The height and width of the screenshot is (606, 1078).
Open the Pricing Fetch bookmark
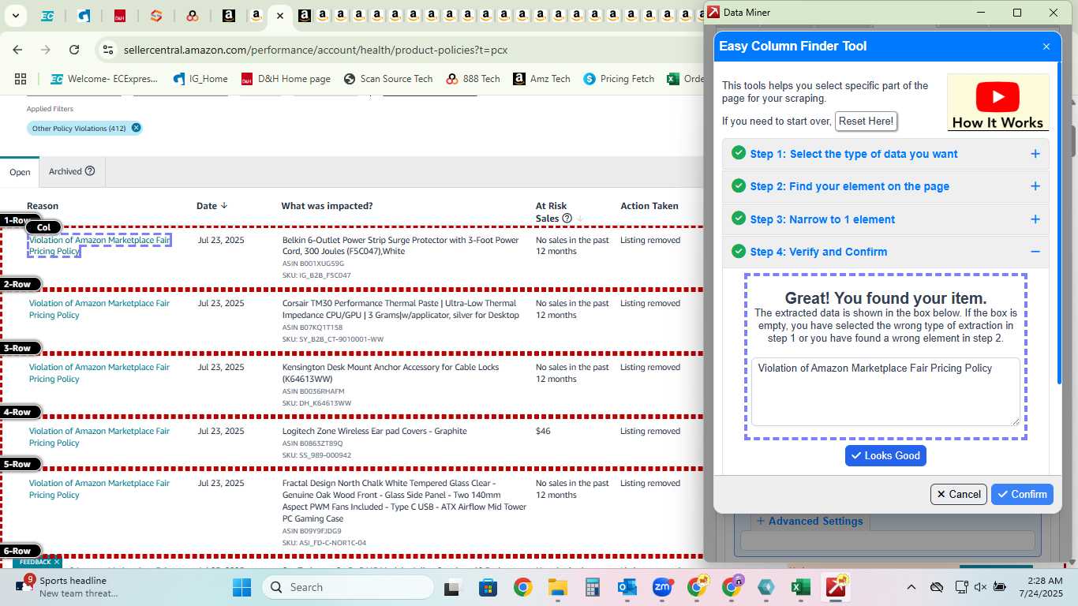point(619,79)
